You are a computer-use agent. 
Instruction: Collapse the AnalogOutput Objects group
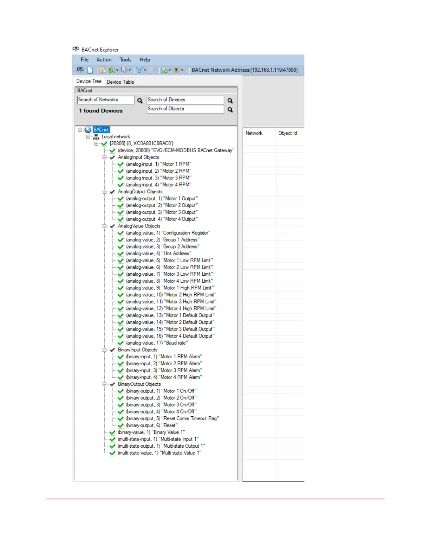tap(104, 192)
